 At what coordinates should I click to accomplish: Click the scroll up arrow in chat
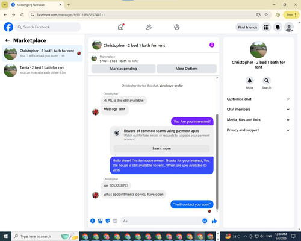pos(217,78)
